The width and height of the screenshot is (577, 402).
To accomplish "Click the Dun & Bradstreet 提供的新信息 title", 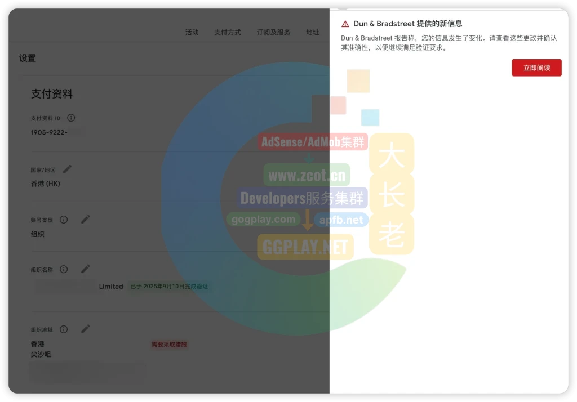I will click(x=408, y=24).
